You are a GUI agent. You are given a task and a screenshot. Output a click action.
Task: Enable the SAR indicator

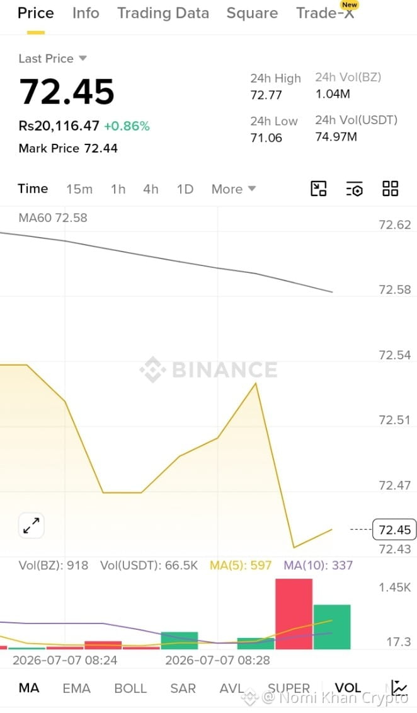[x=183, y=688]
